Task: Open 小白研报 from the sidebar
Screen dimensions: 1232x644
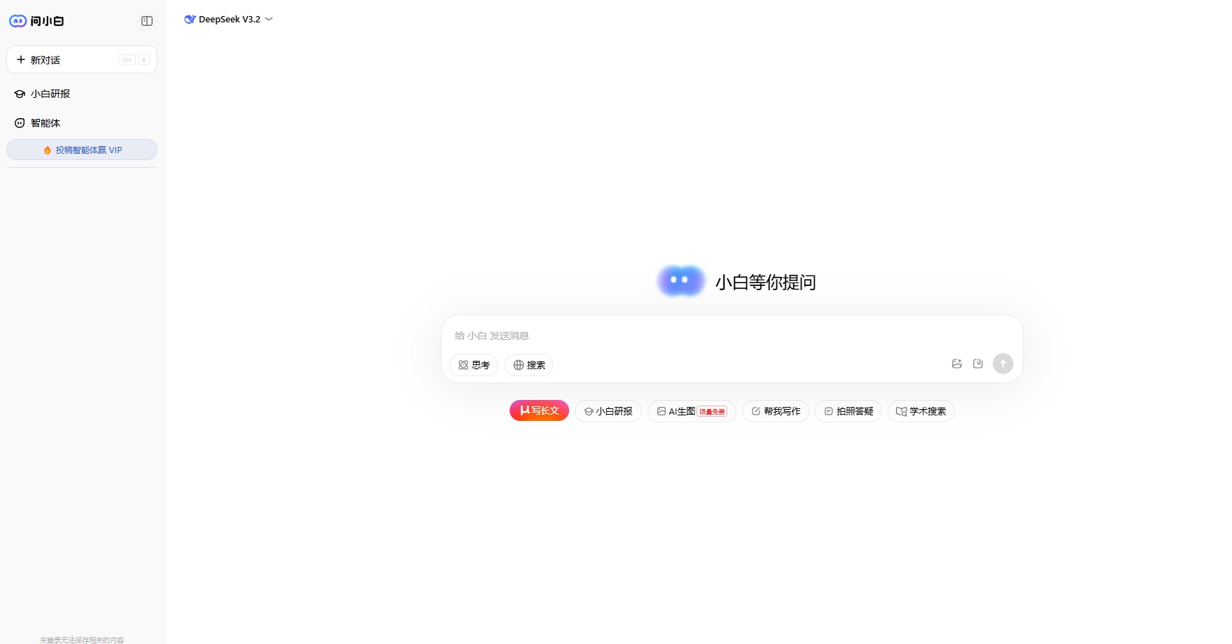Action: coord(50,93)
